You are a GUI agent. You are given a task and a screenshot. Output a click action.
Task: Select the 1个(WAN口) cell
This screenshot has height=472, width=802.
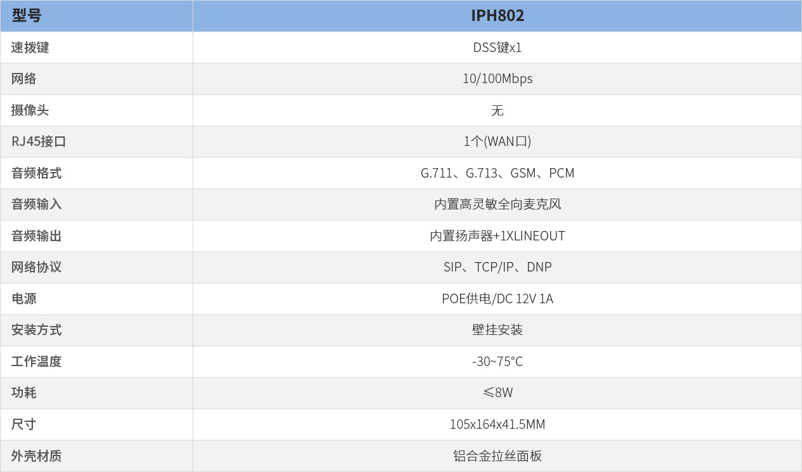497,141
